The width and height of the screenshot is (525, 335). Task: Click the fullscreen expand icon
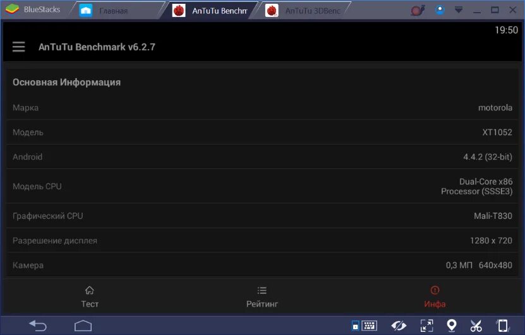click(426, 326)
